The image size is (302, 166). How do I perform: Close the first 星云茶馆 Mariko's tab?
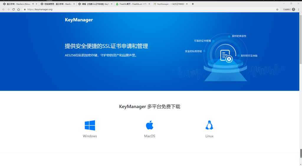36,4
